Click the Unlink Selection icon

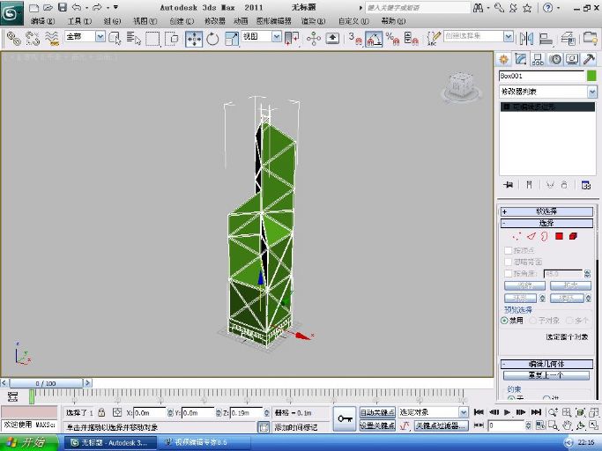pos(33,39)
